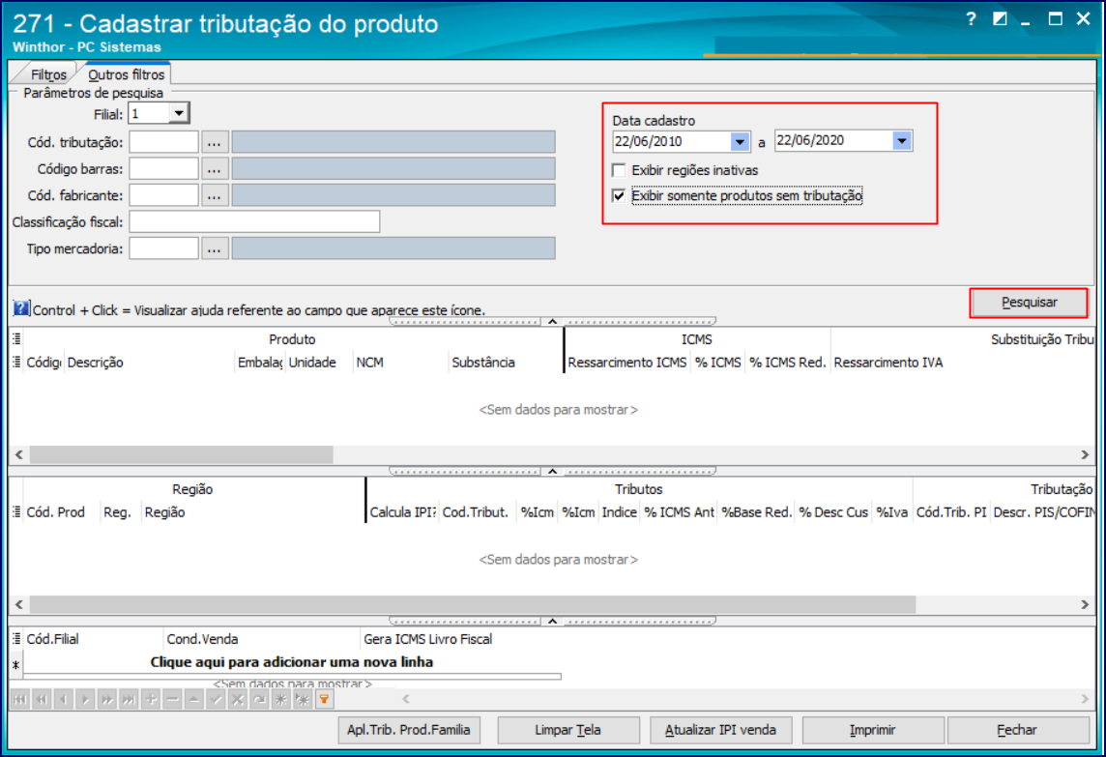
Task: Open Tipo mercadoria lookup button
Action: [x=215, y=249]
